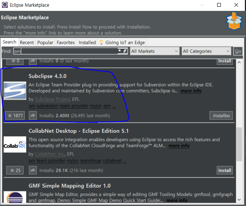Share the Subclipse 4.3.0 entry
Viewport: 246px width, 206px height.
tap(33, 116)
